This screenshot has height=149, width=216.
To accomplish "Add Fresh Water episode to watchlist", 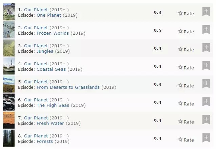I will [206, 120].
